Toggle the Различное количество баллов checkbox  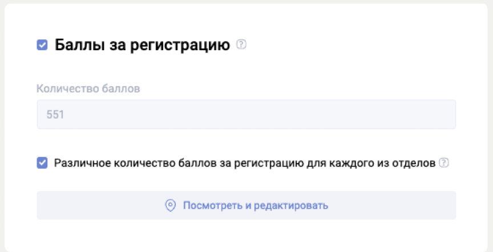point(42,163)
